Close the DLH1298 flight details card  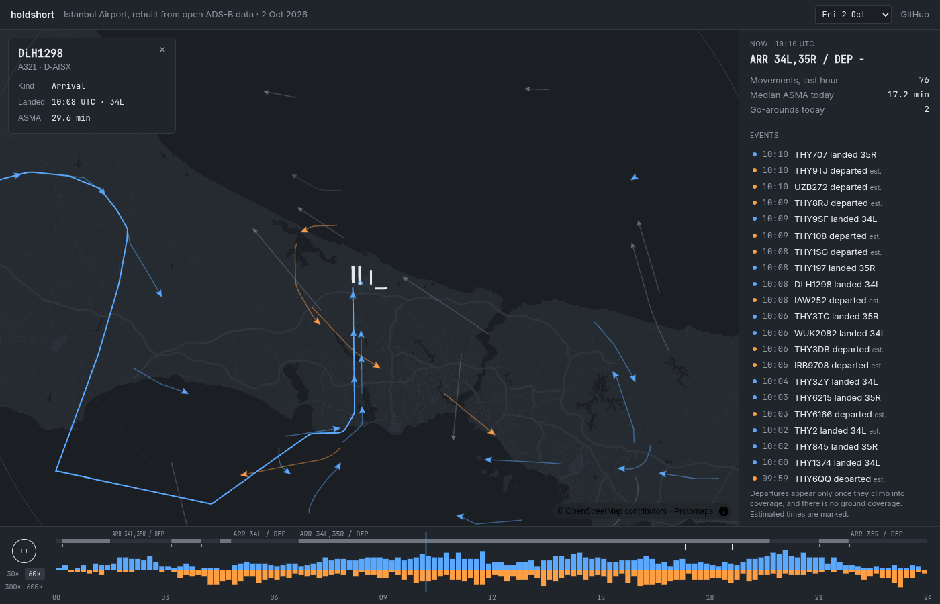pyautogui.click(x=162, y=50)
